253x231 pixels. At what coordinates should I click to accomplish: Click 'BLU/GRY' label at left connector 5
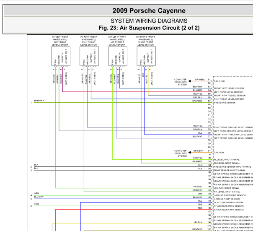pos(39,197)
